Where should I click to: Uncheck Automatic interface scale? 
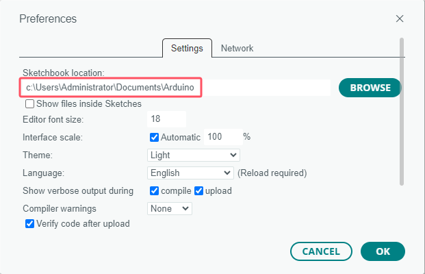[154, 137]
